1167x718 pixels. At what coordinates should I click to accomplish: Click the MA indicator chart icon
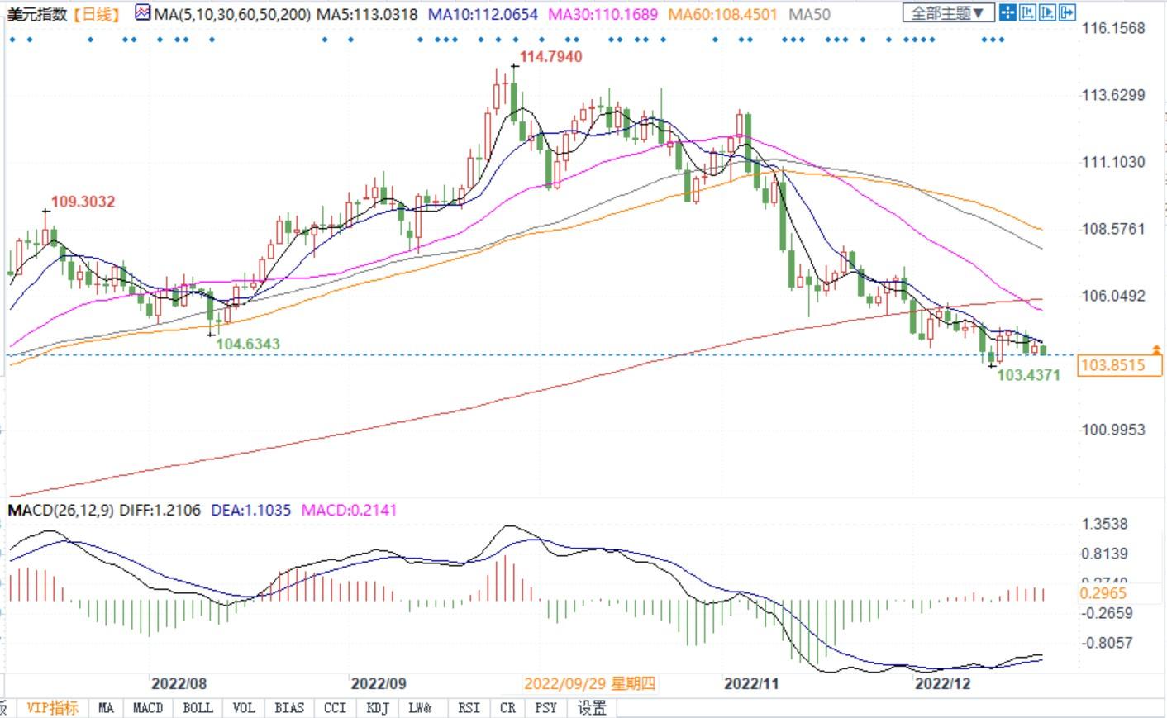point(143,13)
